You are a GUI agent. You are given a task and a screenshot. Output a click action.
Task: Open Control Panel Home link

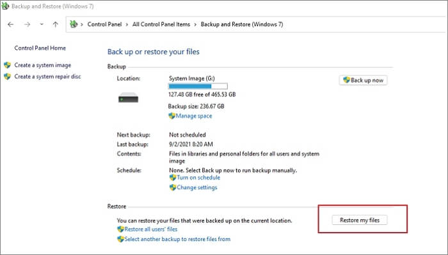pos(40,48)
